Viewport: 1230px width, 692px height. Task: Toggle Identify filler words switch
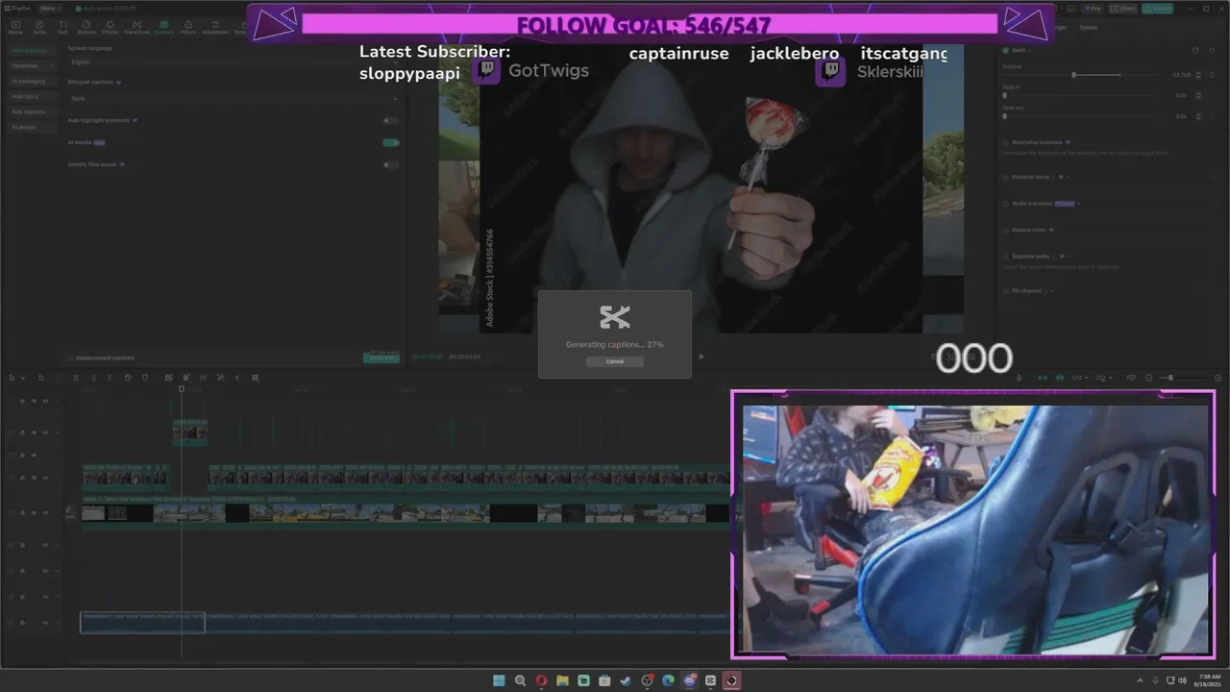coord(390,164)
